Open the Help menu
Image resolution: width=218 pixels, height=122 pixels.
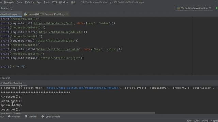tap(74, 2)
